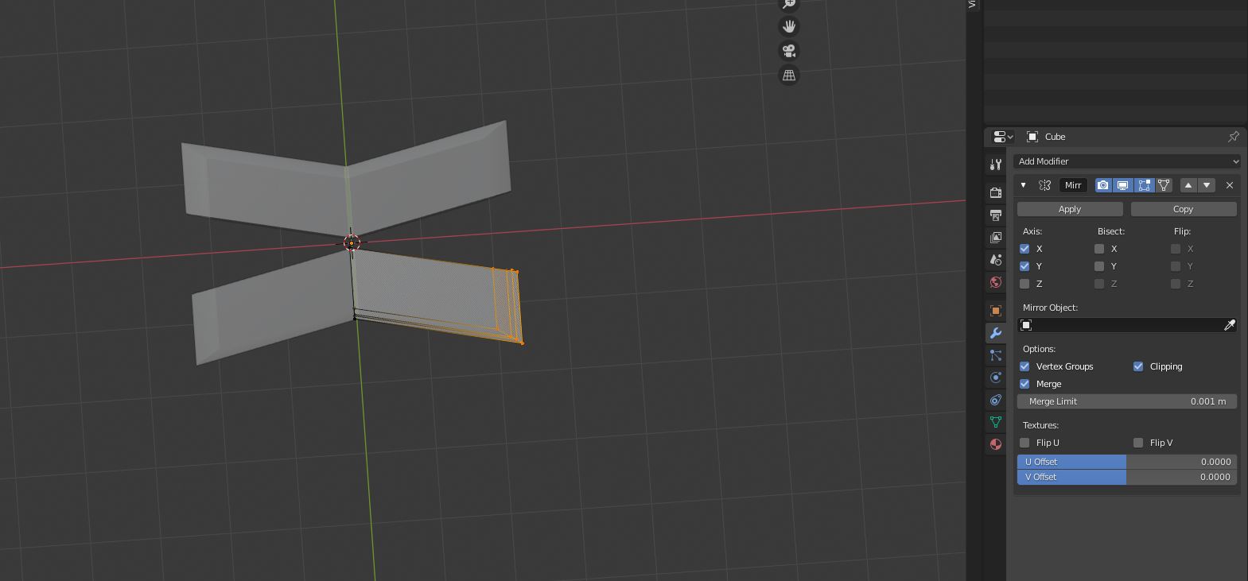
Task: Enable the Bisect Y checkbox
Action: (x=1099, y=266)
